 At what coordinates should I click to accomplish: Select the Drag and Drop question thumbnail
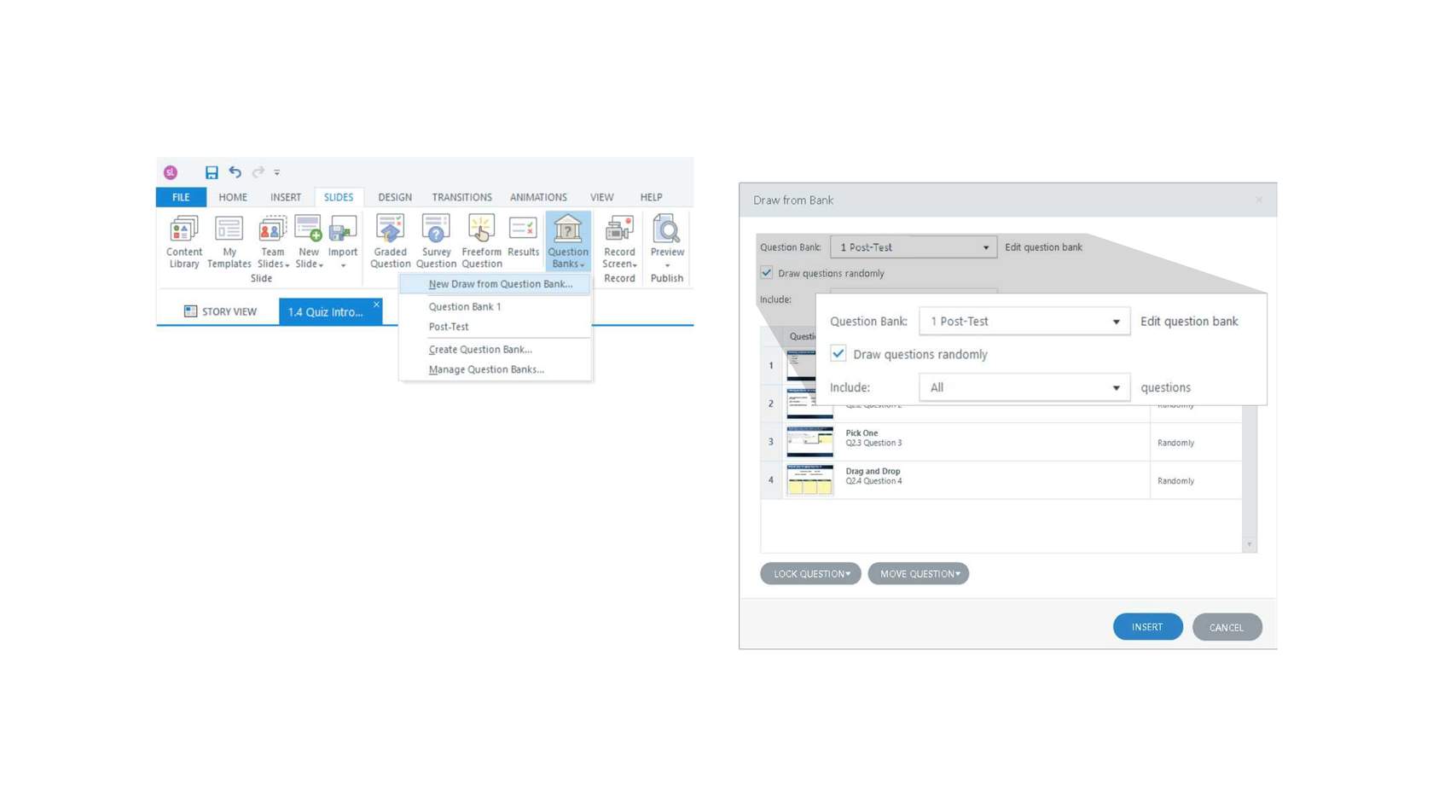click(809, 480)
